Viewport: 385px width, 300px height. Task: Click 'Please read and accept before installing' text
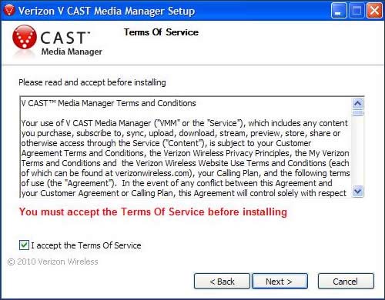(x=92, y=82)
